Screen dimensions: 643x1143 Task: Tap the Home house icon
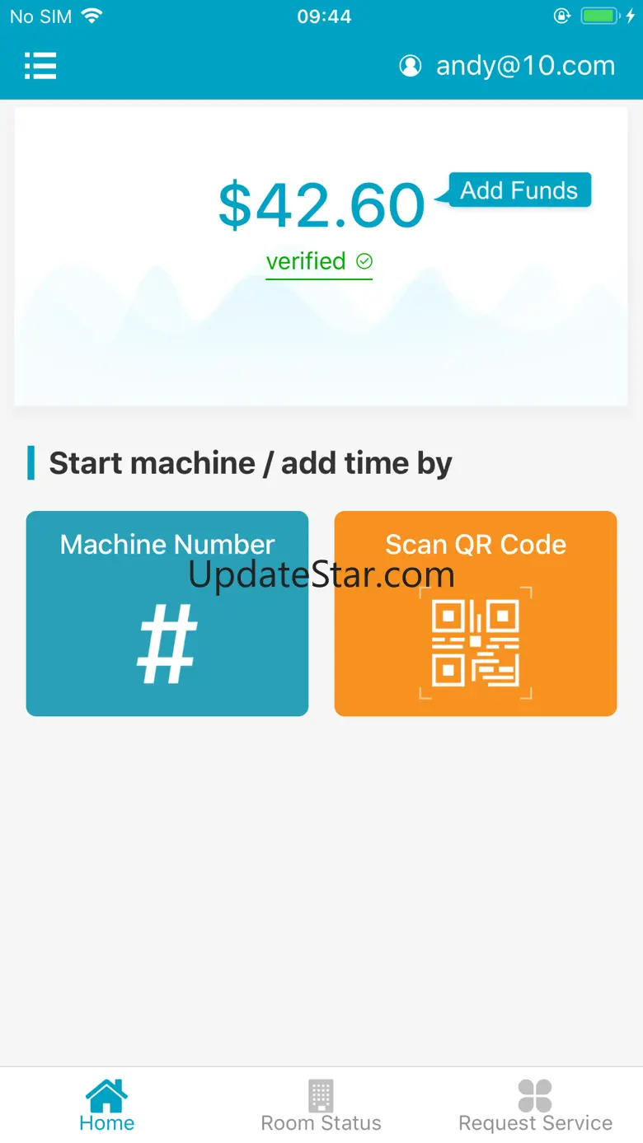click(x=106, y=1095)
